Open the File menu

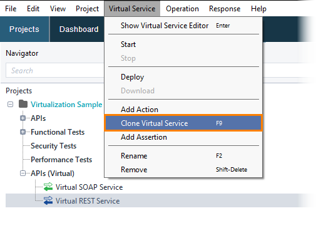click(11, 9)
